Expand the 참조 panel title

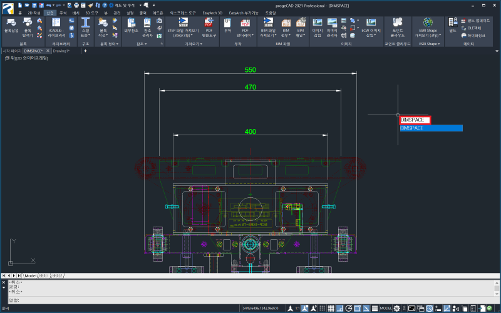pos(142,44)
